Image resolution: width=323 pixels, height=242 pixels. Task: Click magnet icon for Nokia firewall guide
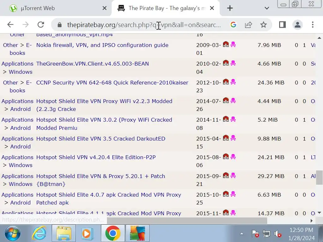pos(226,44)
